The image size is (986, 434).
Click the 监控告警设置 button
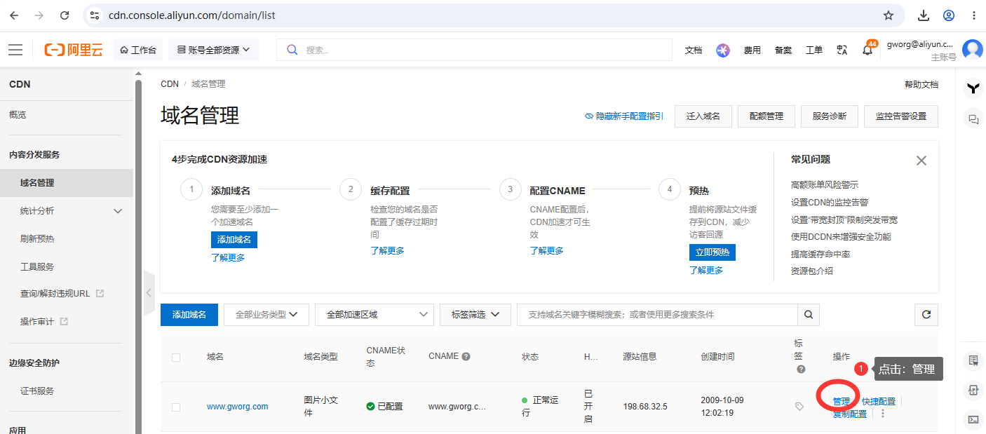(901, 116)
